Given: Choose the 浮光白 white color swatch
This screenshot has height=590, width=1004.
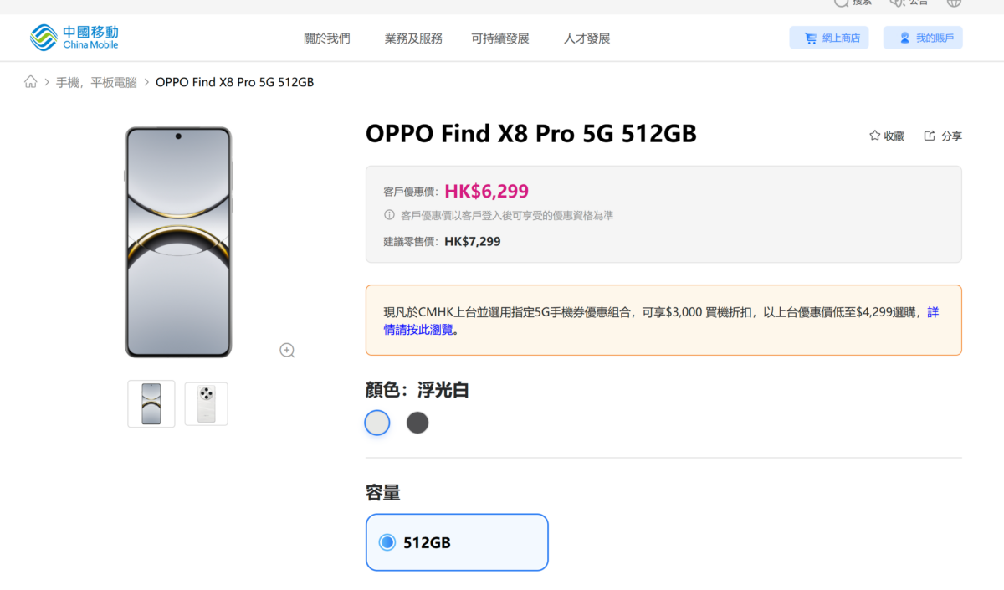Looking at the screenshot, I should pos(377,423).
